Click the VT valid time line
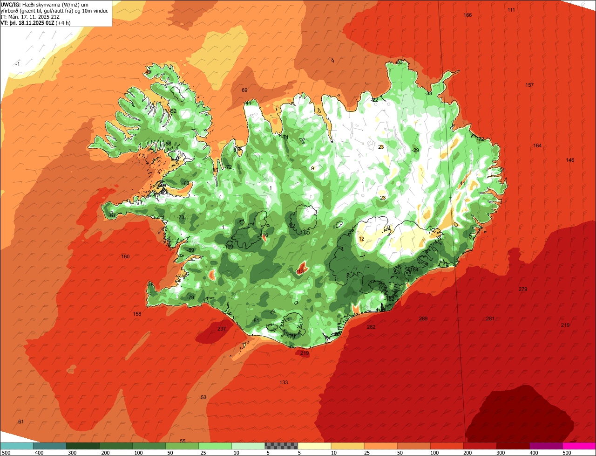 point(35,22)
